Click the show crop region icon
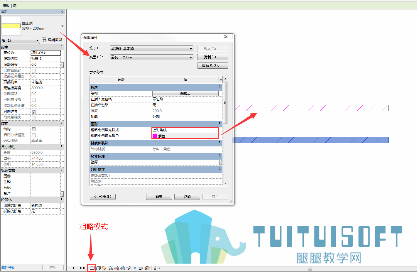The width and height of the screenshot is (417, 272). pyautogui.click(x=123, y=268)
